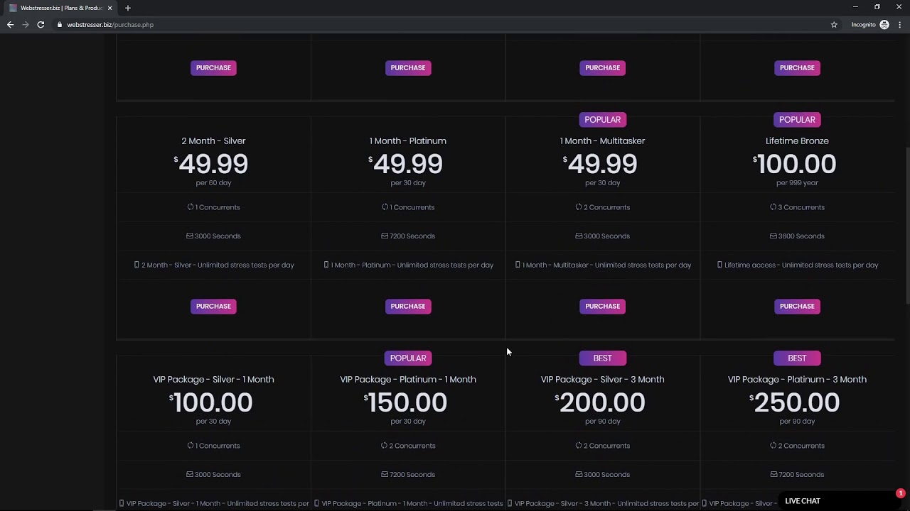
Task: Purchase the 2 Month - Silver plan
Action: click(213, 306)
